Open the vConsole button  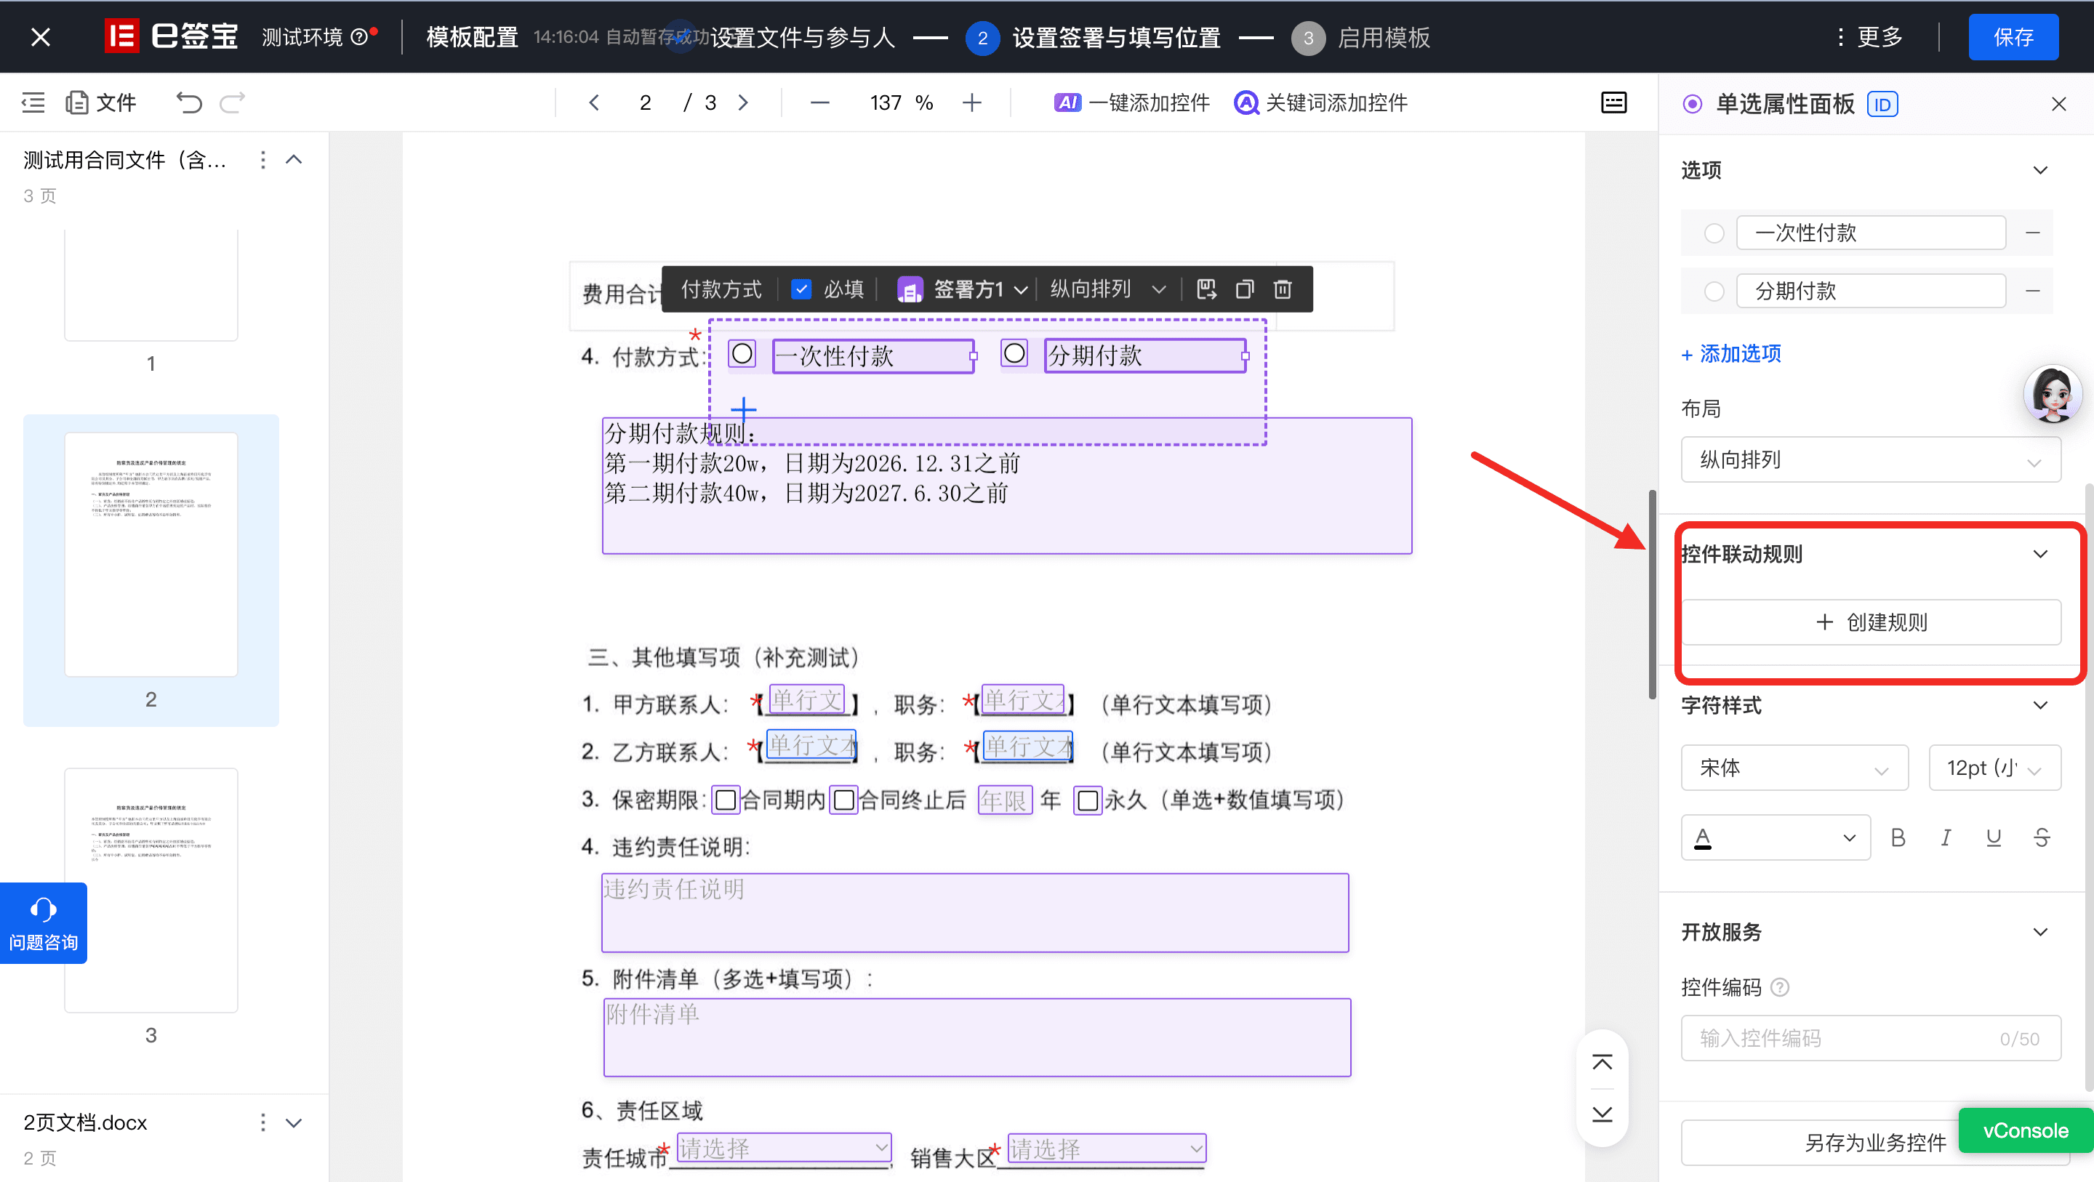2025,1131
